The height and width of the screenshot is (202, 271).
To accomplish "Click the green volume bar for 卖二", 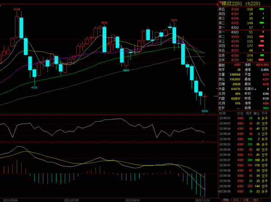I will [x=262, y=23].
